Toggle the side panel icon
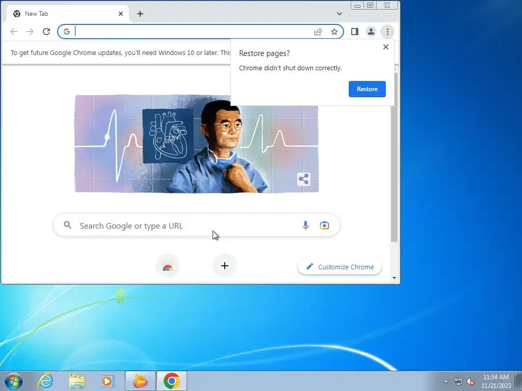 [355, 32]
